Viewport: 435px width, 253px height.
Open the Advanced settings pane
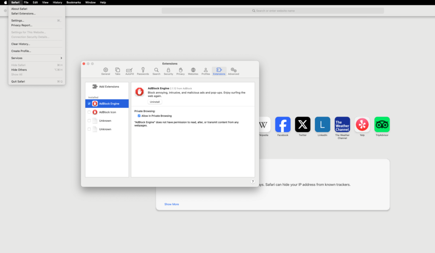point(233,71)
